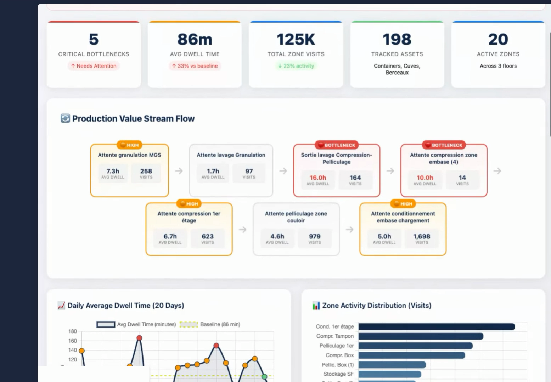Screen dimensions: 551x382
Task: Click the Compr. Tampon bar
Action: coord(421,336)
